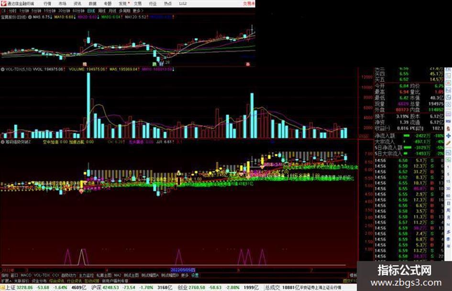Click the RSI icon in right sidebar
This screenshot has width=452, height=291.
point(448,121)
